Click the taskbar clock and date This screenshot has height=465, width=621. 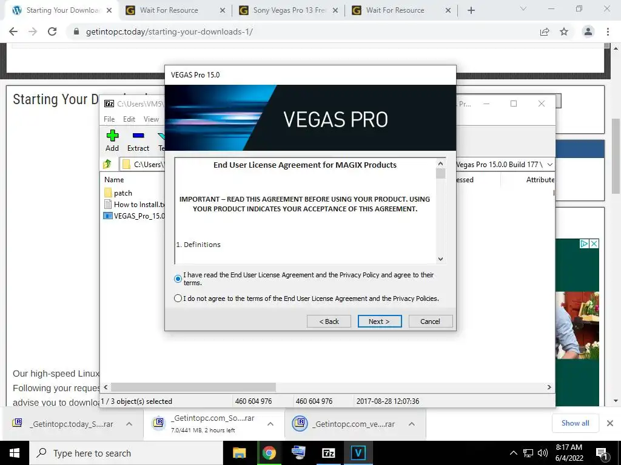(569, 453)
